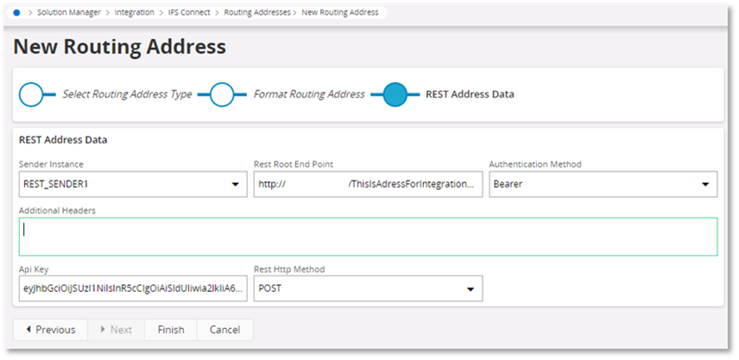Expand the Authentication Method dropdown
This screenshot has width=739, height=360.
coord(705,185)
